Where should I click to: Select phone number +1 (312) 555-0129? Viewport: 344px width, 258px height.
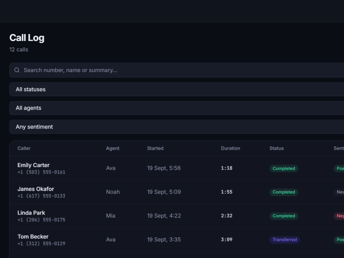(41, 244)
